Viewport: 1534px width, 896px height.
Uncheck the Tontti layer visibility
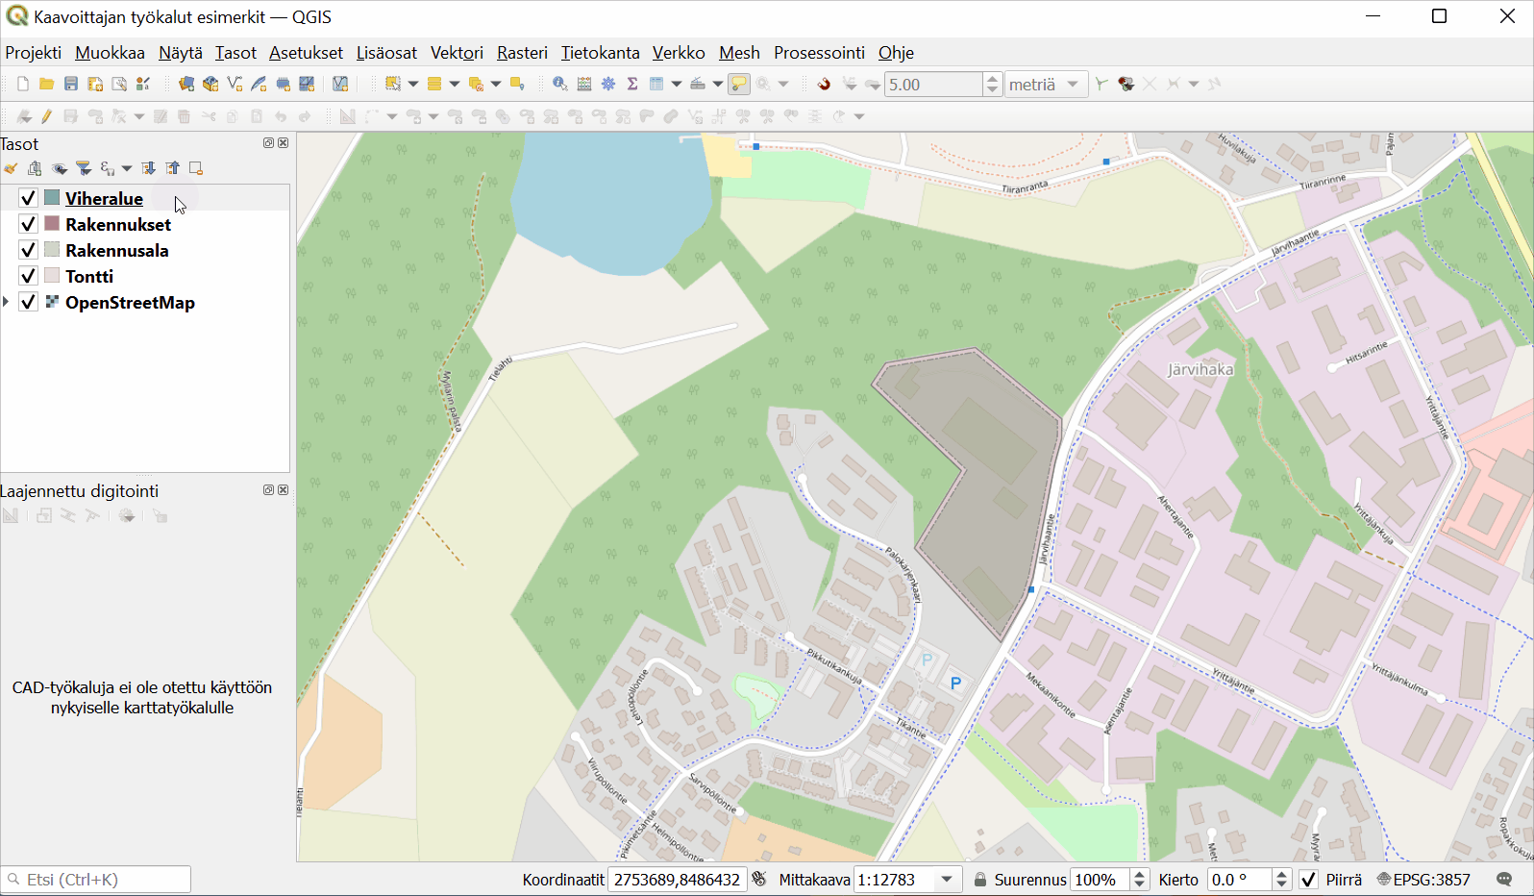point(28,276)
